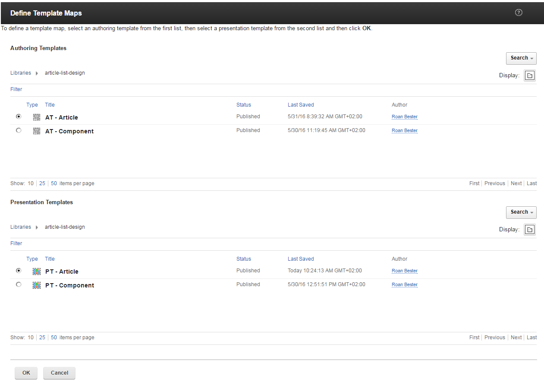Sort authoring templates by Last Saved column
Screen dimensions: 544x385
point(301,105)
